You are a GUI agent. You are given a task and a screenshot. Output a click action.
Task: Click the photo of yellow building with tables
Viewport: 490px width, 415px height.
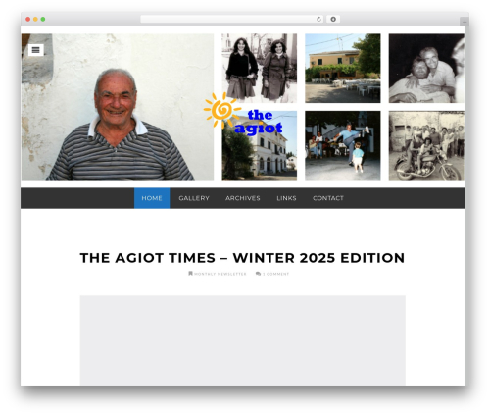(343, 68)
